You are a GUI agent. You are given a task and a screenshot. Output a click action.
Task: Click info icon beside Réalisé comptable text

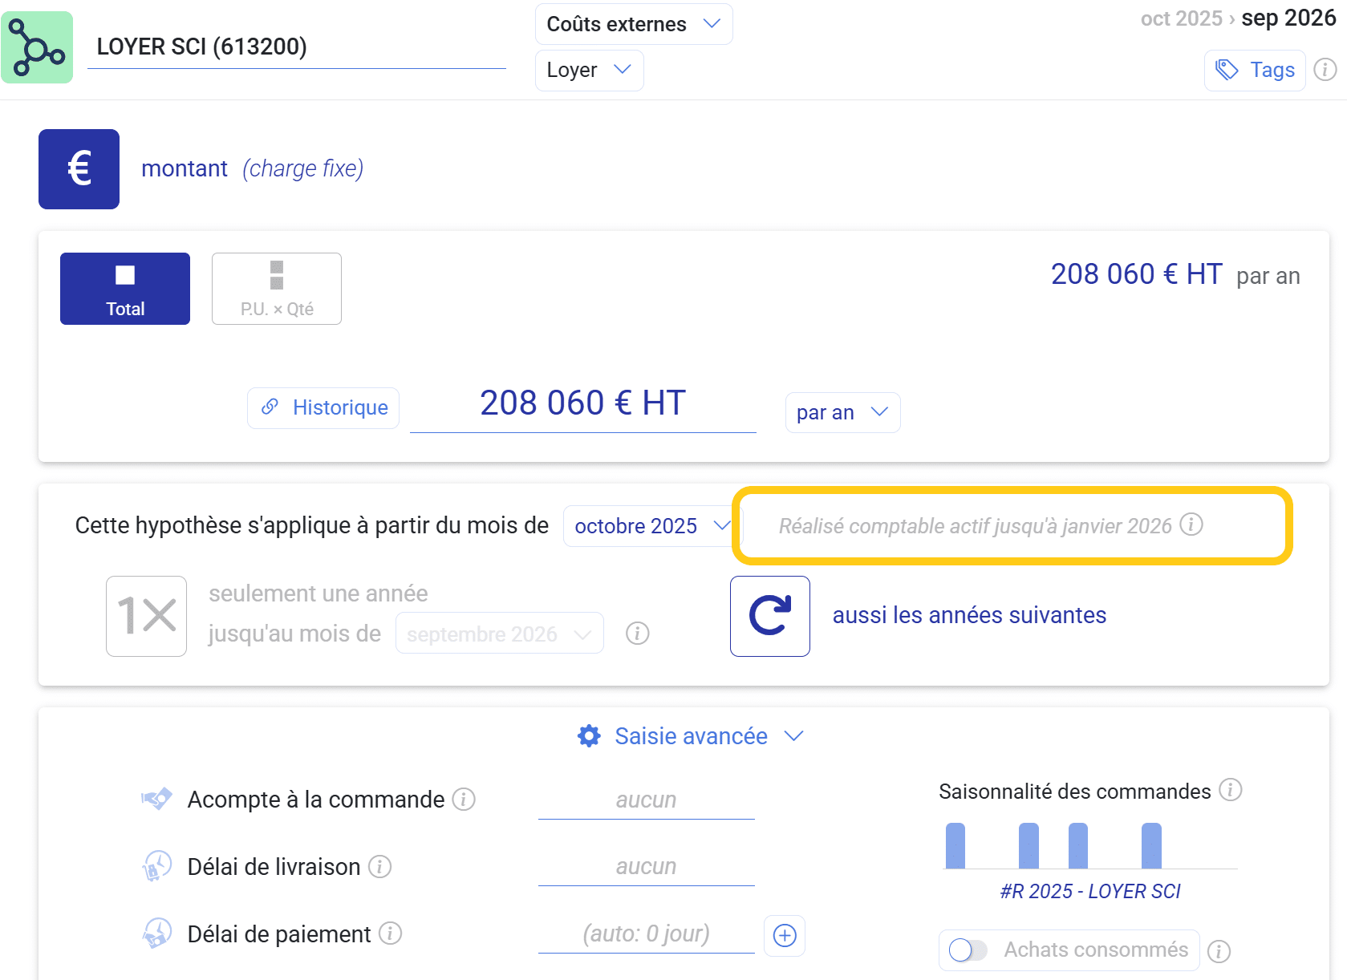tap(1191, 524)
